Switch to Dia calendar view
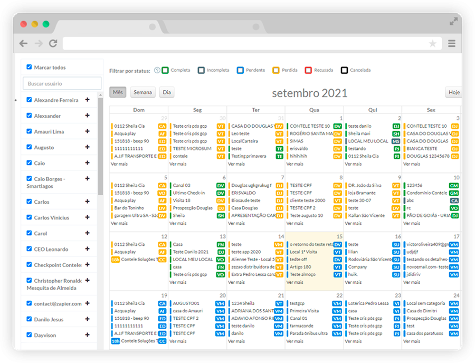Viewport: 475px width, 363px height. click(x=167, y=92)
